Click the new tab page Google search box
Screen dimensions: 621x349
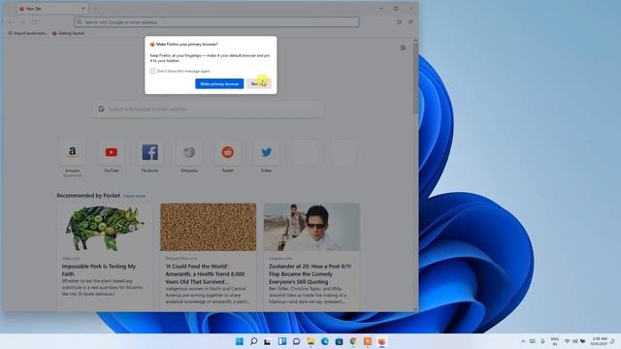point(209,109)
